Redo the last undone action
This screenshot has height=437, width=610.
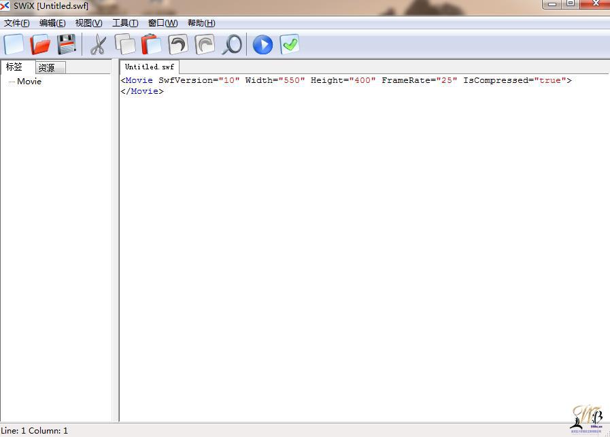point(205,45)
